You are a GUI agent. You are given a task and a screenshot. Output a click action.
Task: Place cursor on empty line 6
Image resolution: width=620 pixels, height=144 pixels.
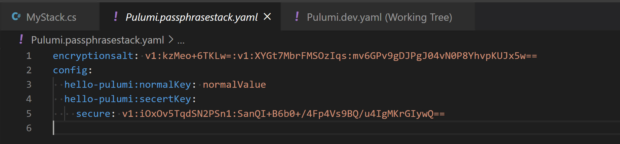336,128
